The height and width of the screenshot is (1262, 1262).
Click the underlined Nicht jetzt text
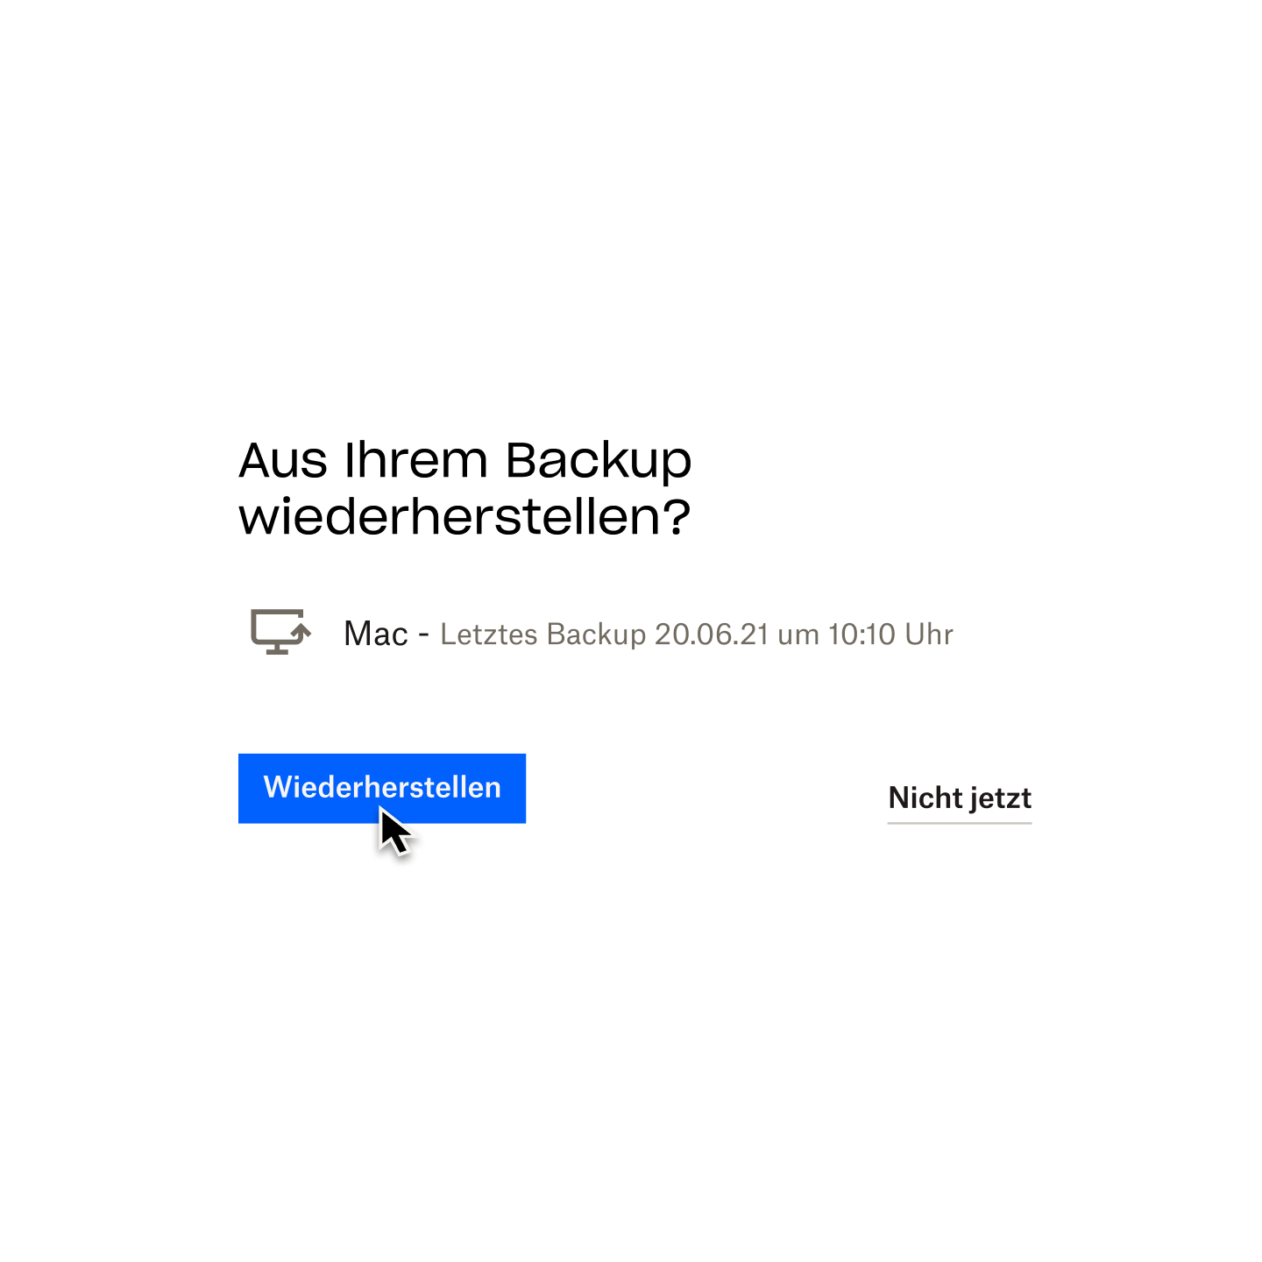pyautogui.click(x=960, y=798)
